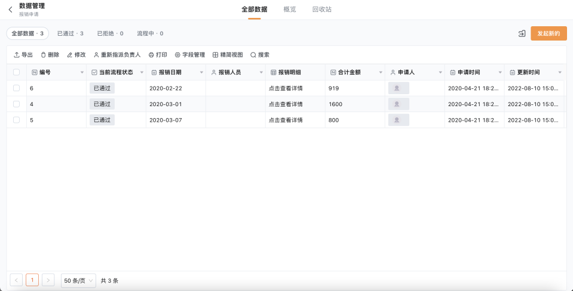
Task: Click the 已通过 status tag in row 6
Action: (102, 88)
